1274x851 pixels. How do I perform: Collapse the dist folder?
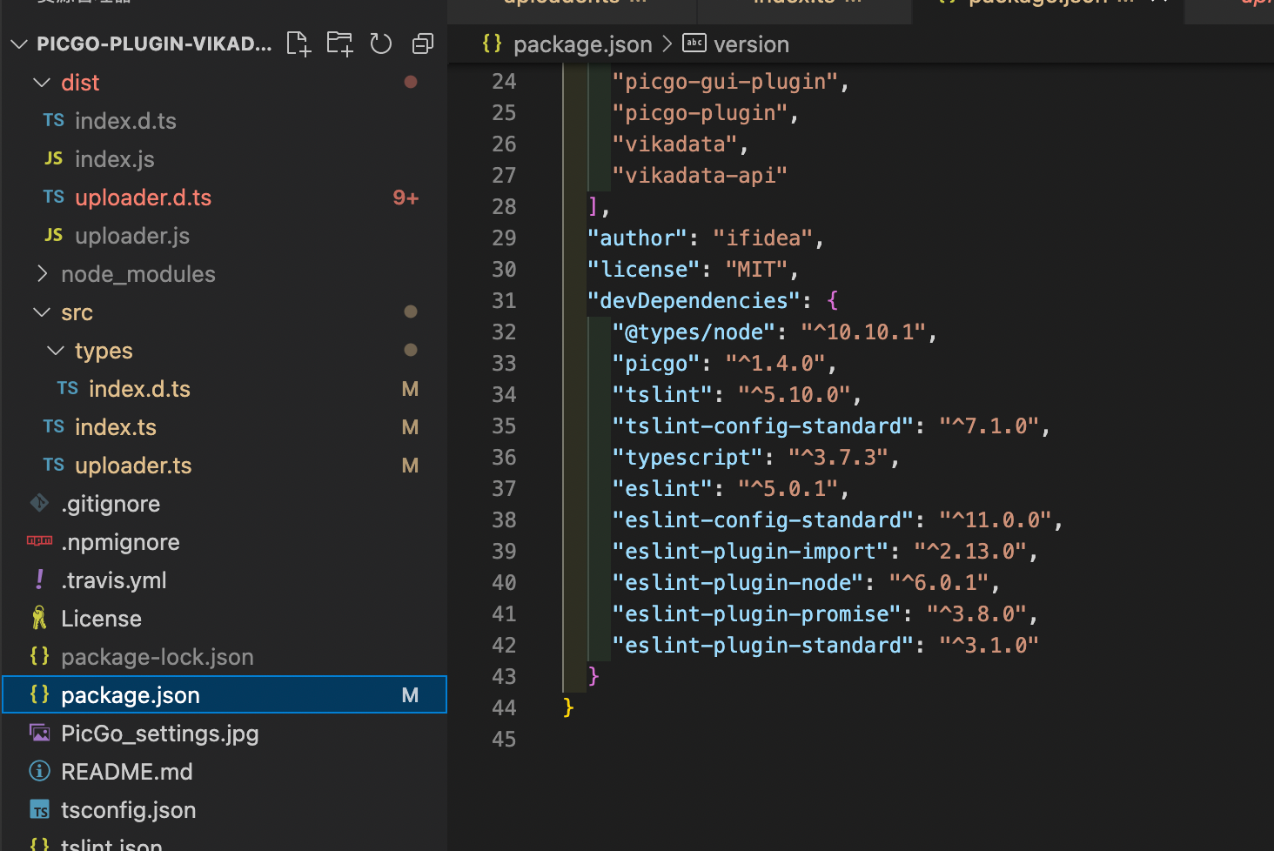point(42,82)
